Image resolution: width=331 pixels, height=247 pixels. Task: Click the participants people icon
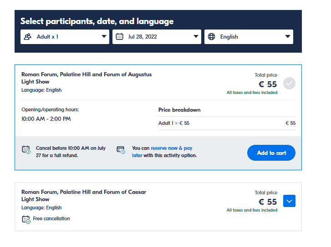(x=28, y=37)
